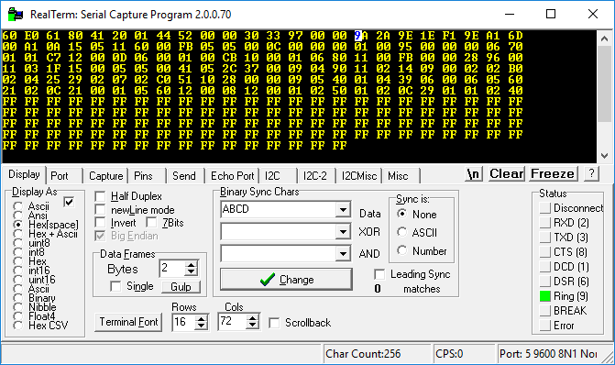Click the DCD (1) status indicator
Viewport: 615px width, 365px height.
[545, 267]
